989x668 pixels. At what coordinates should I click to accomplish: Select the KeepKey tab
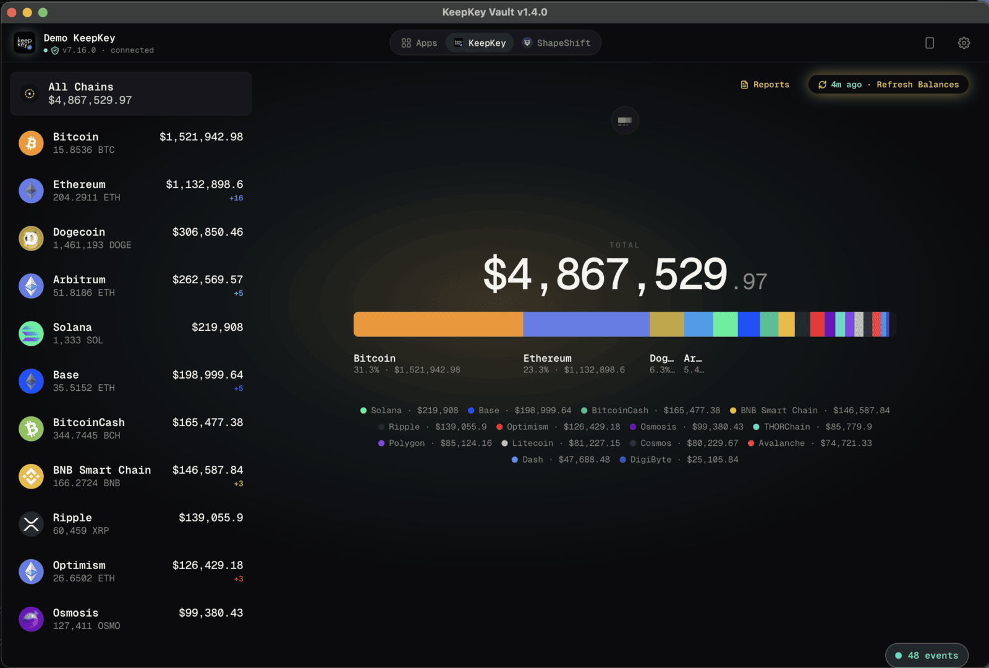click(x=480, y=43)
